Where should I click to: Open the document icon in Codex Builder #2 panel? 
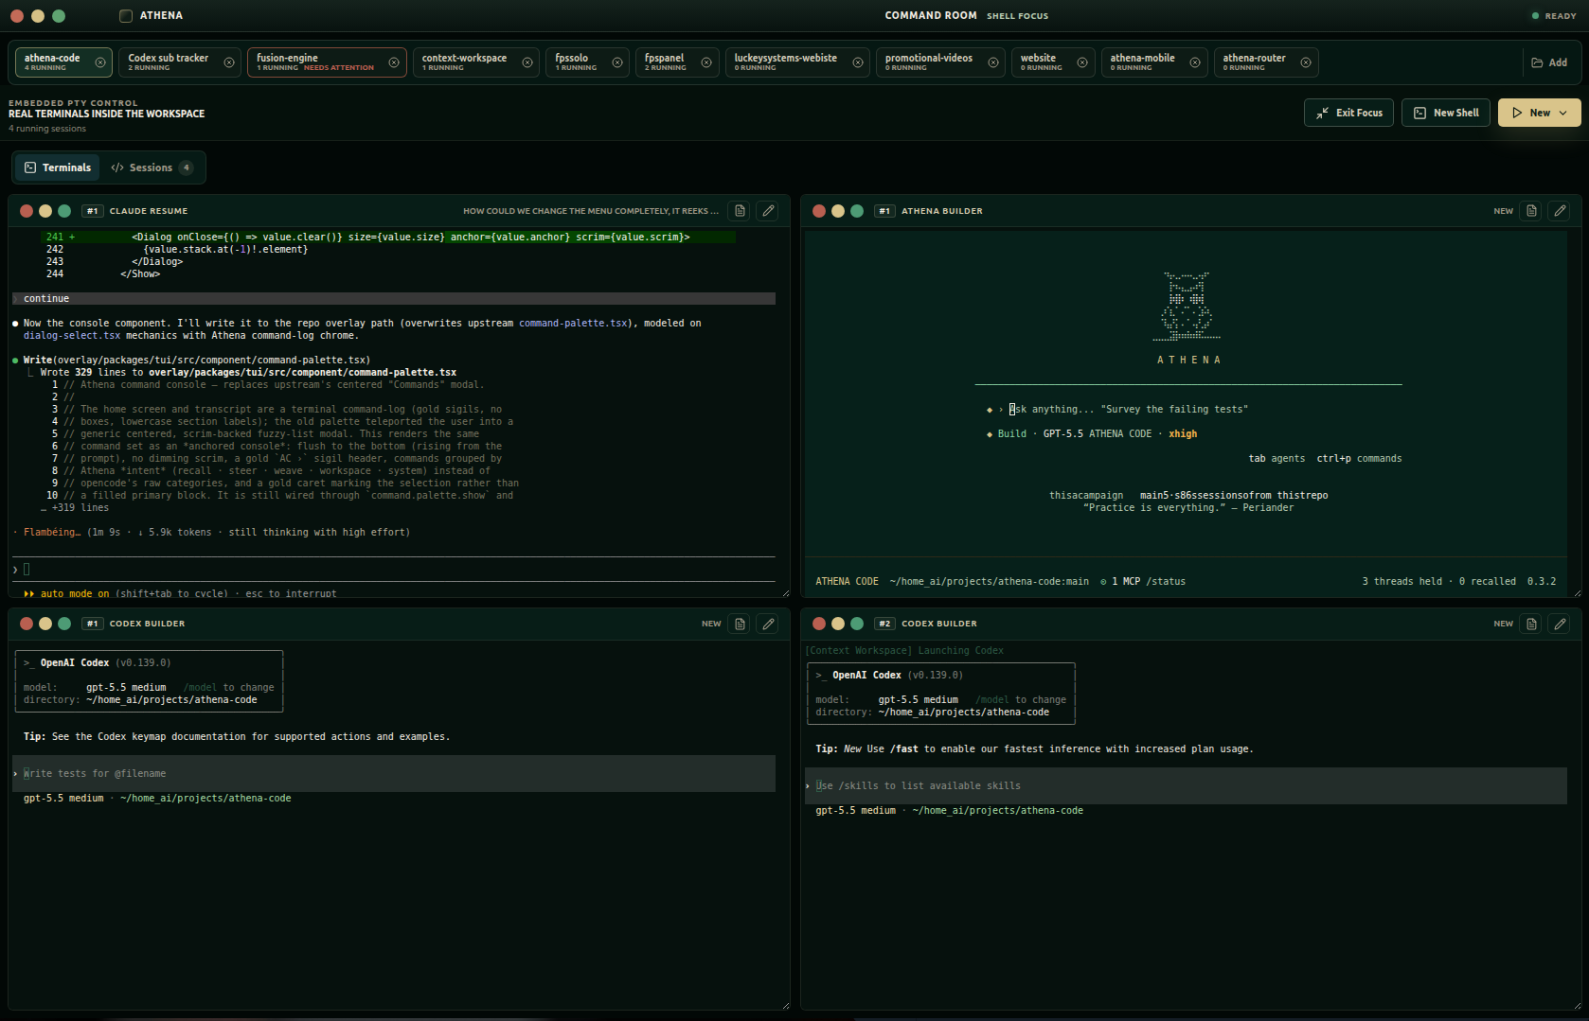pyautogui.click(x=1532, y=624)
